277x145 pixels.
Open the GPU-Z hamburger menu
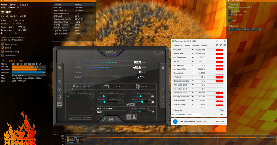225,45
